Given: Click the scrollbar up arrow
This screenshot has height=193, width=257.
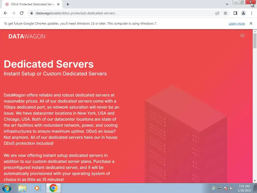Looking at the screenshot, I should [x=255, y=31].
